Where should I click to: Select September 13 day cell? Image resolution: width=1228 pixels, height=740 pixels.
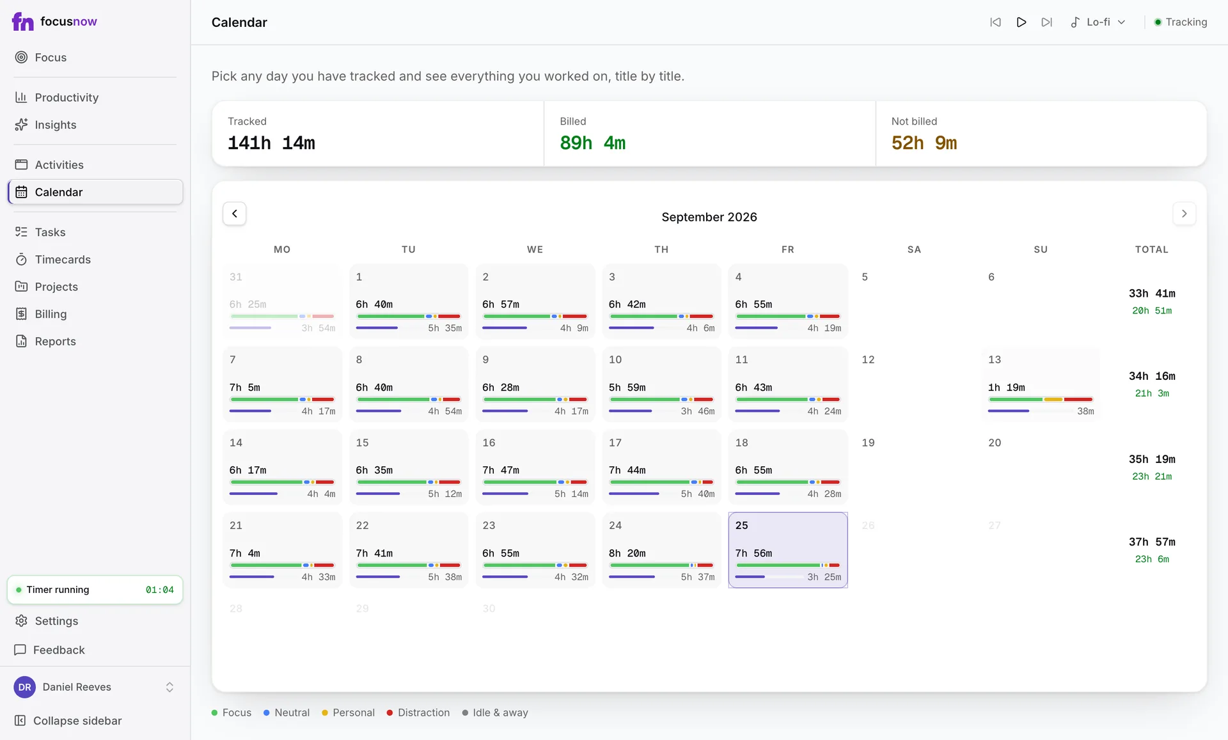pos(1041,384)
